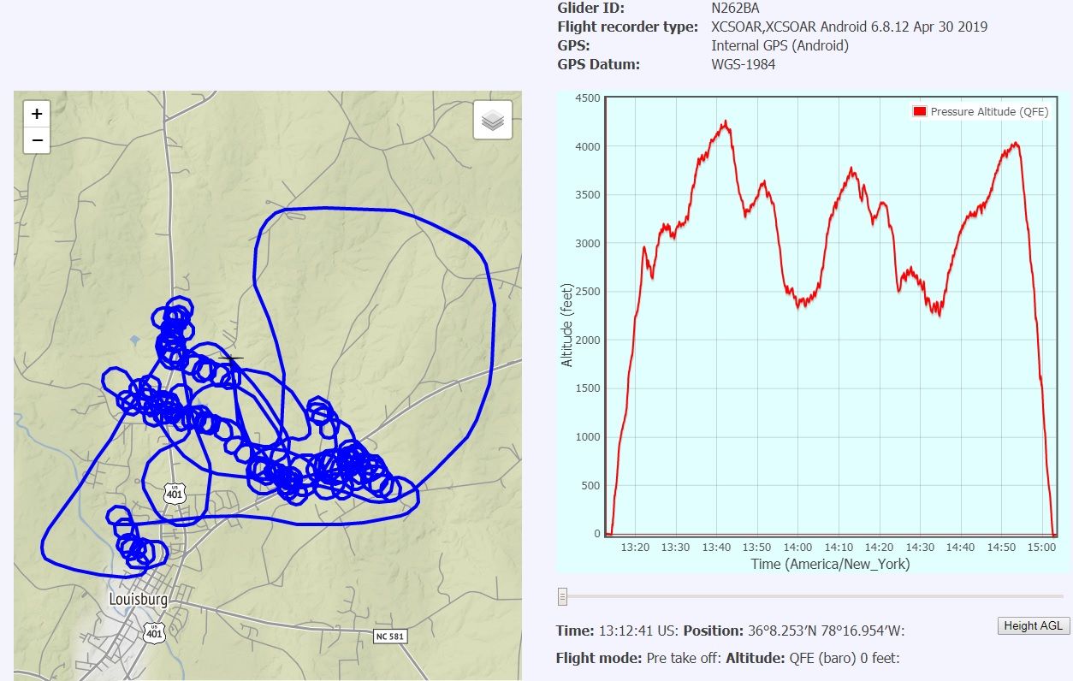Screen dimensions: 1073x681
Task: Click the black crosshair glider marker on map
Action: [x=230, y=358]
